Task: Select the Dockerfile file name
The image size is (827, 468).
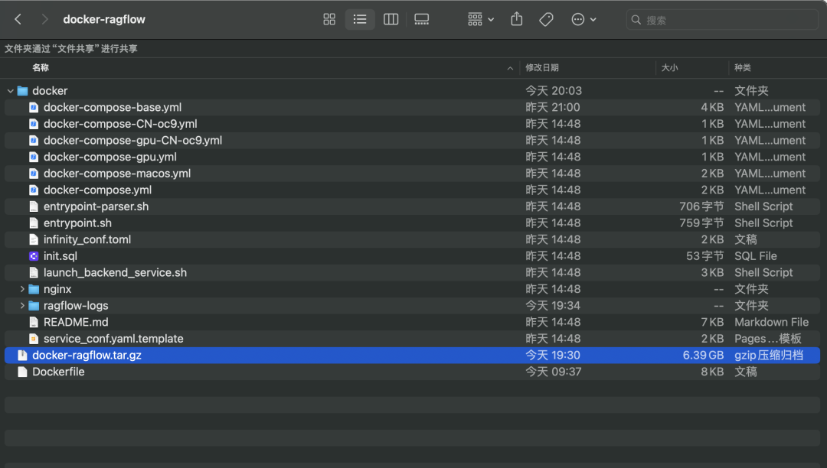Action: click(58, 372)
